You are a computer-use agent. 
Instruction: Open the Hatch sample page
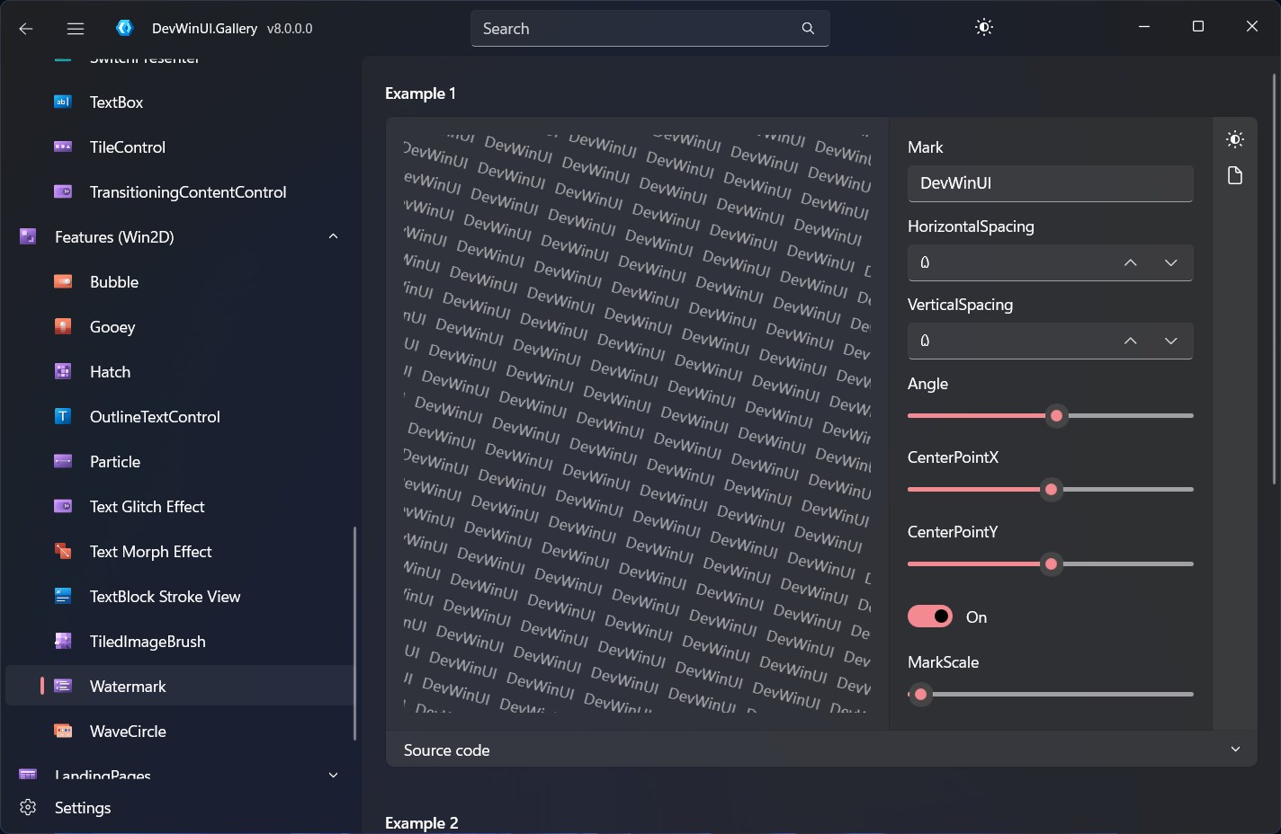(180, 372)
